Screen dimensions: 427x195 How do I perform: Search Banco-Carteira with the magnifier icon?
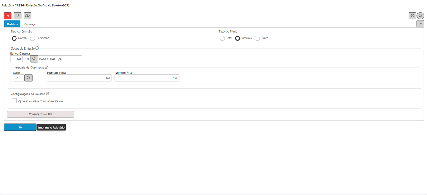coord(34,59)
